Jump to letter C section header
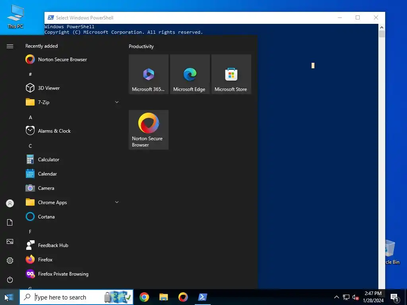The width and height of the screenshot is (407, 305). 30,146
